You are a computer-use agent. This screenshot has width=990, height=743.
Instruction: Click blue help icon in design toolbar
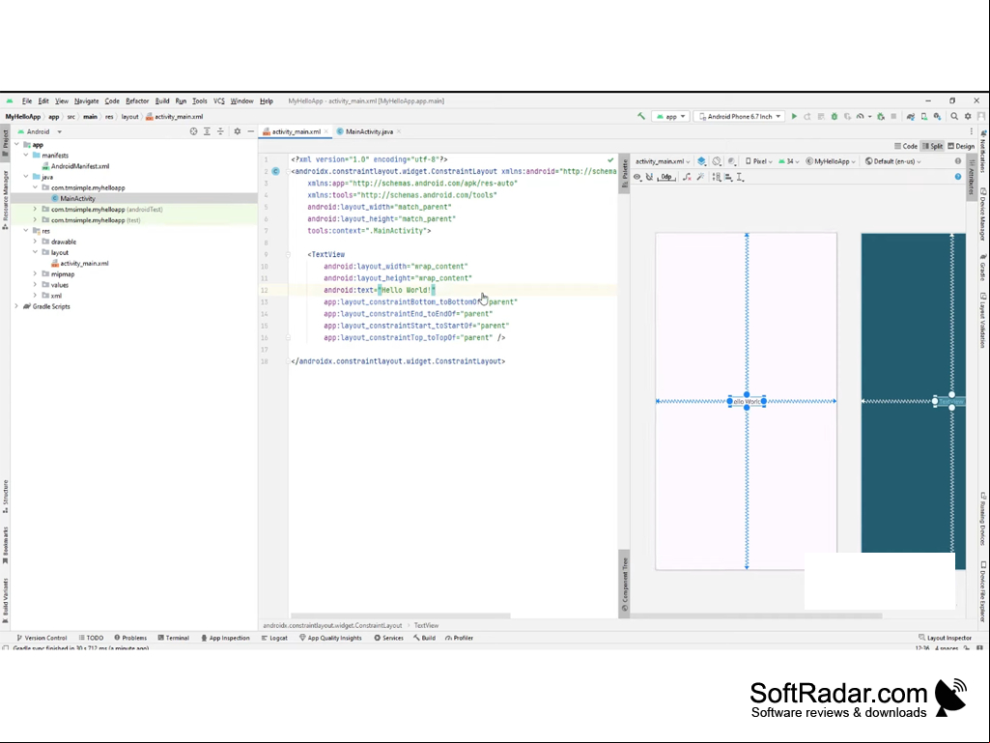958,176
